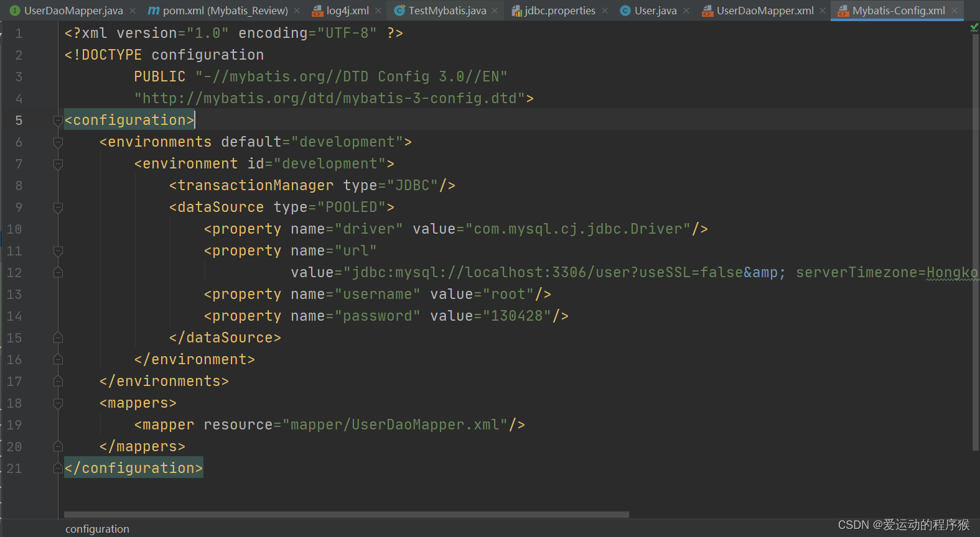The width and height of the screenshot is (980, 537).
Task: Click the Hongko serverTimezone warning text
Action: 952,273
